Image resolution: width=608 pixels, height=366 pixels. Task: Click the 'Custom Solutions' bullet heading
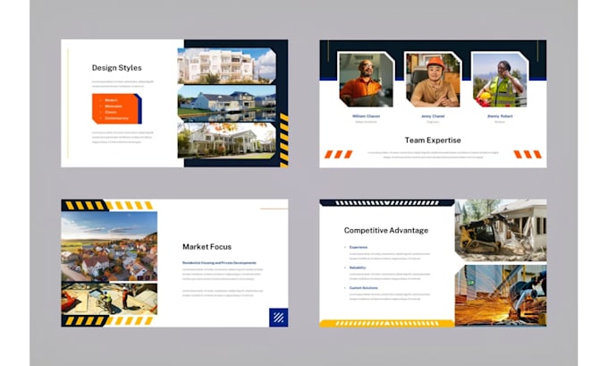(363, 288)
